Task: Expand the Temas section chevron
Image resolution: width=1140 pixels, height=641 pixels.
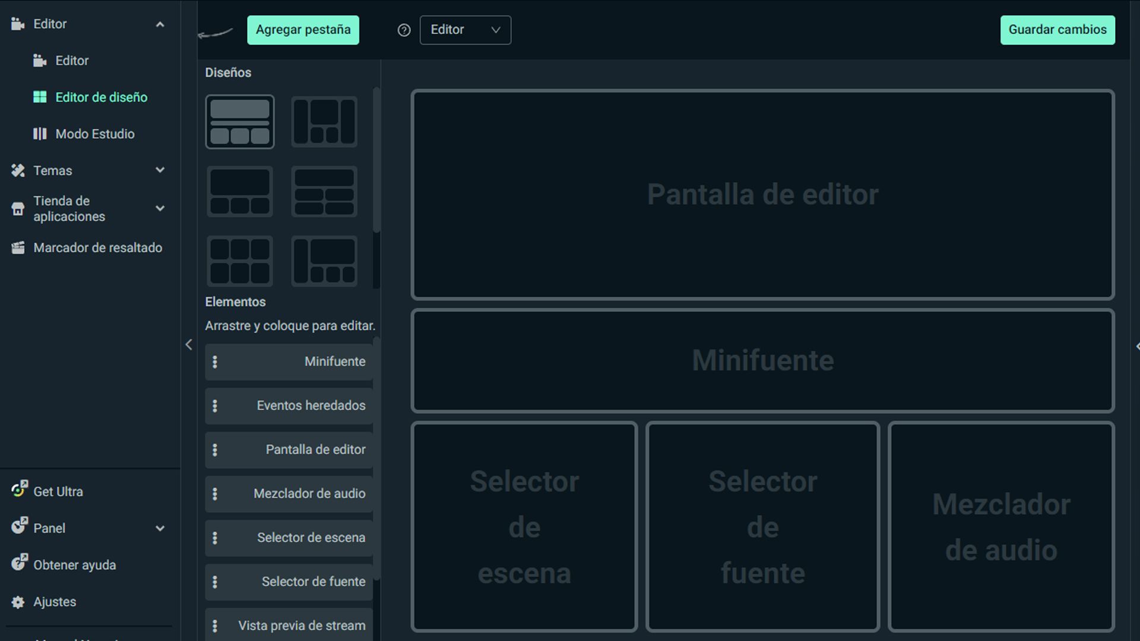Action: 160,170
